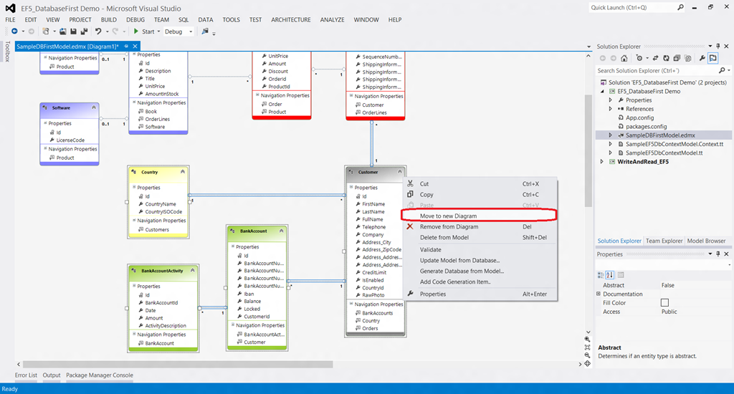Click the Zoom to Fit diagram icon

coord(588,347)
